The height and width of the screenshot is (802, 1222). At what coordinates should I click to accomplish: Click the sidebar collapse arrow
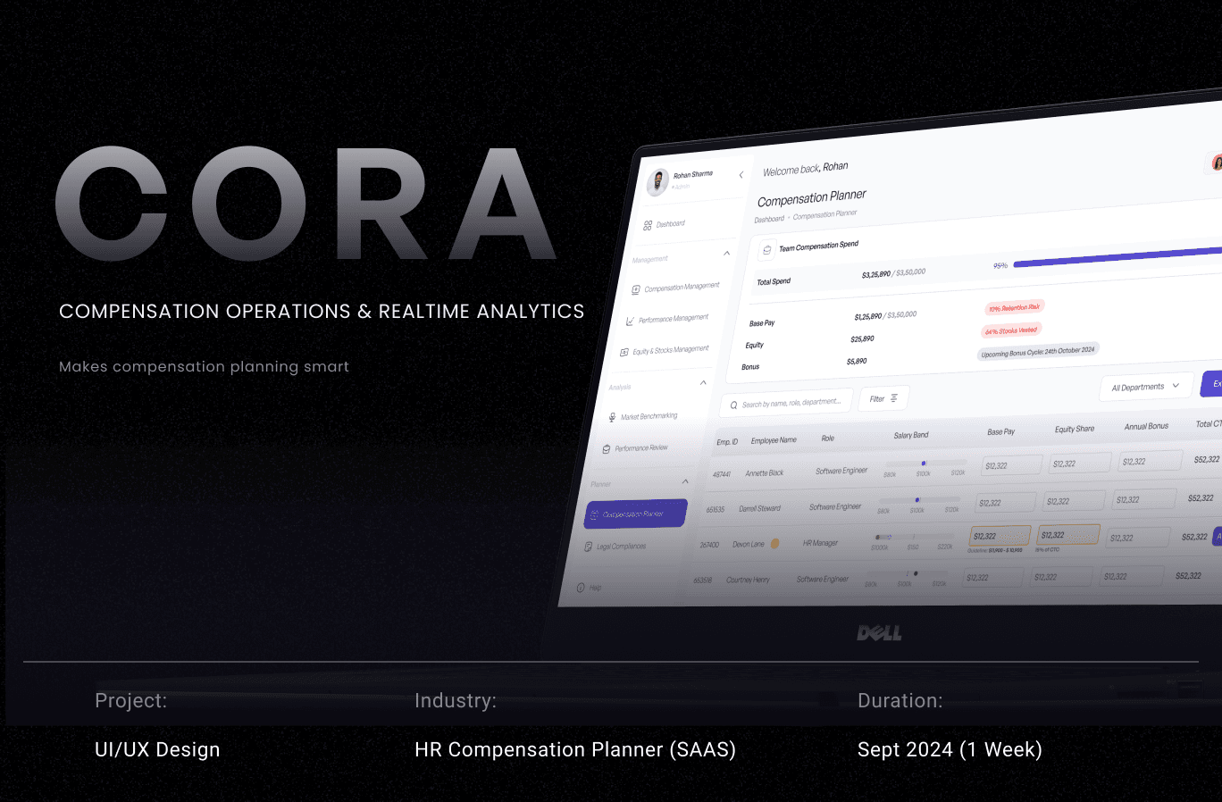[741, 175]
